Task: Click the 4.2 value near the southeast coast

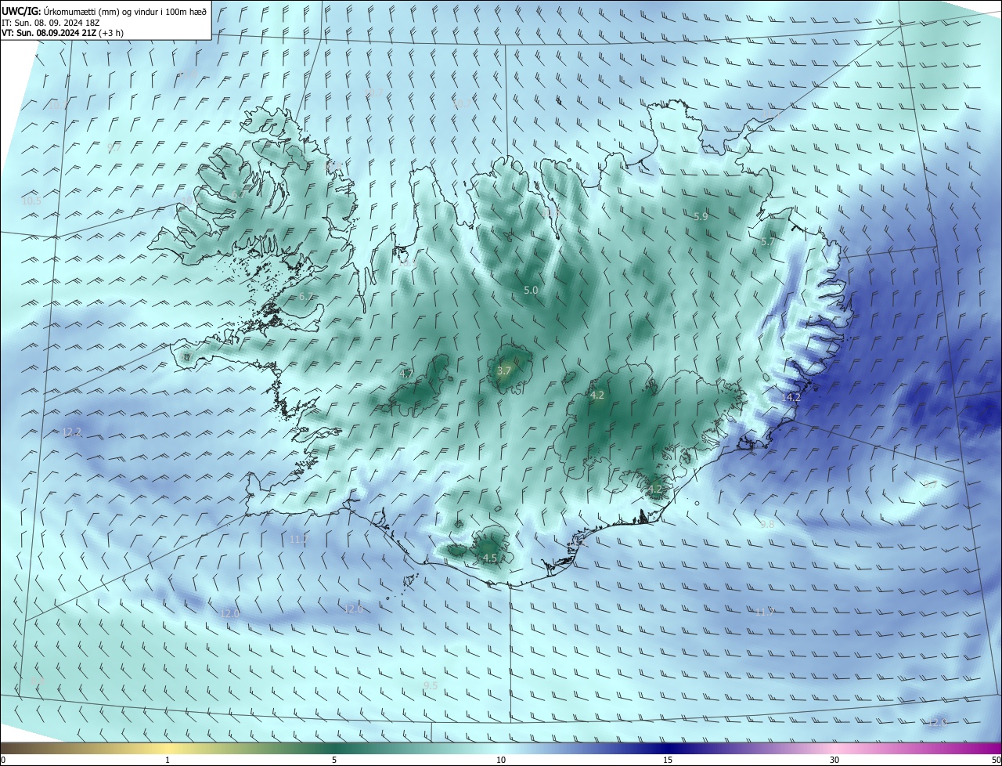Action: point(654,490)
